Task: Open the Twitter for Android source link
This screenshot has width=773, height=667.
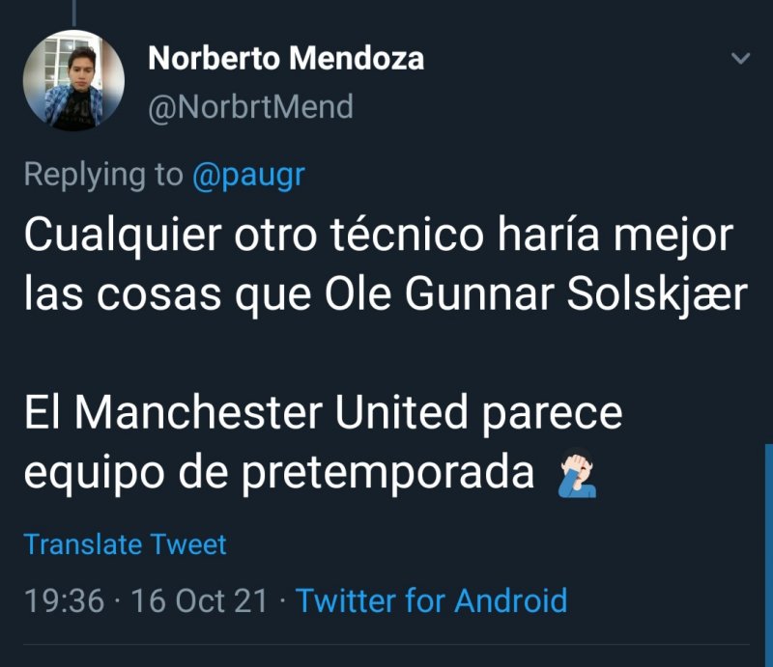Action: (x=431, y=600)
